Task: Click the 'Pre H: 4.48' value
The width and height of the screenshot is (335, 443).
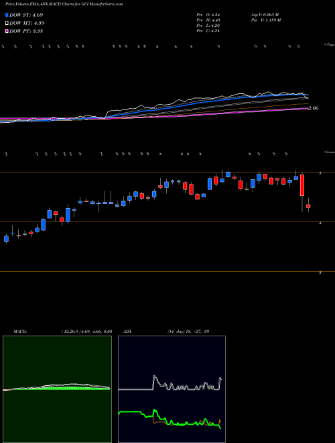Action: (208, 20)
